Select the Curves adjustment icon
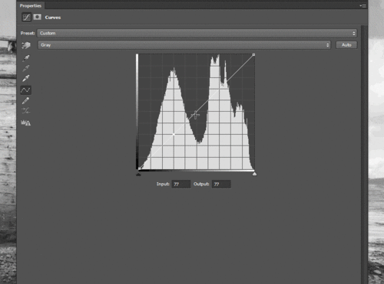 [26, 17]
